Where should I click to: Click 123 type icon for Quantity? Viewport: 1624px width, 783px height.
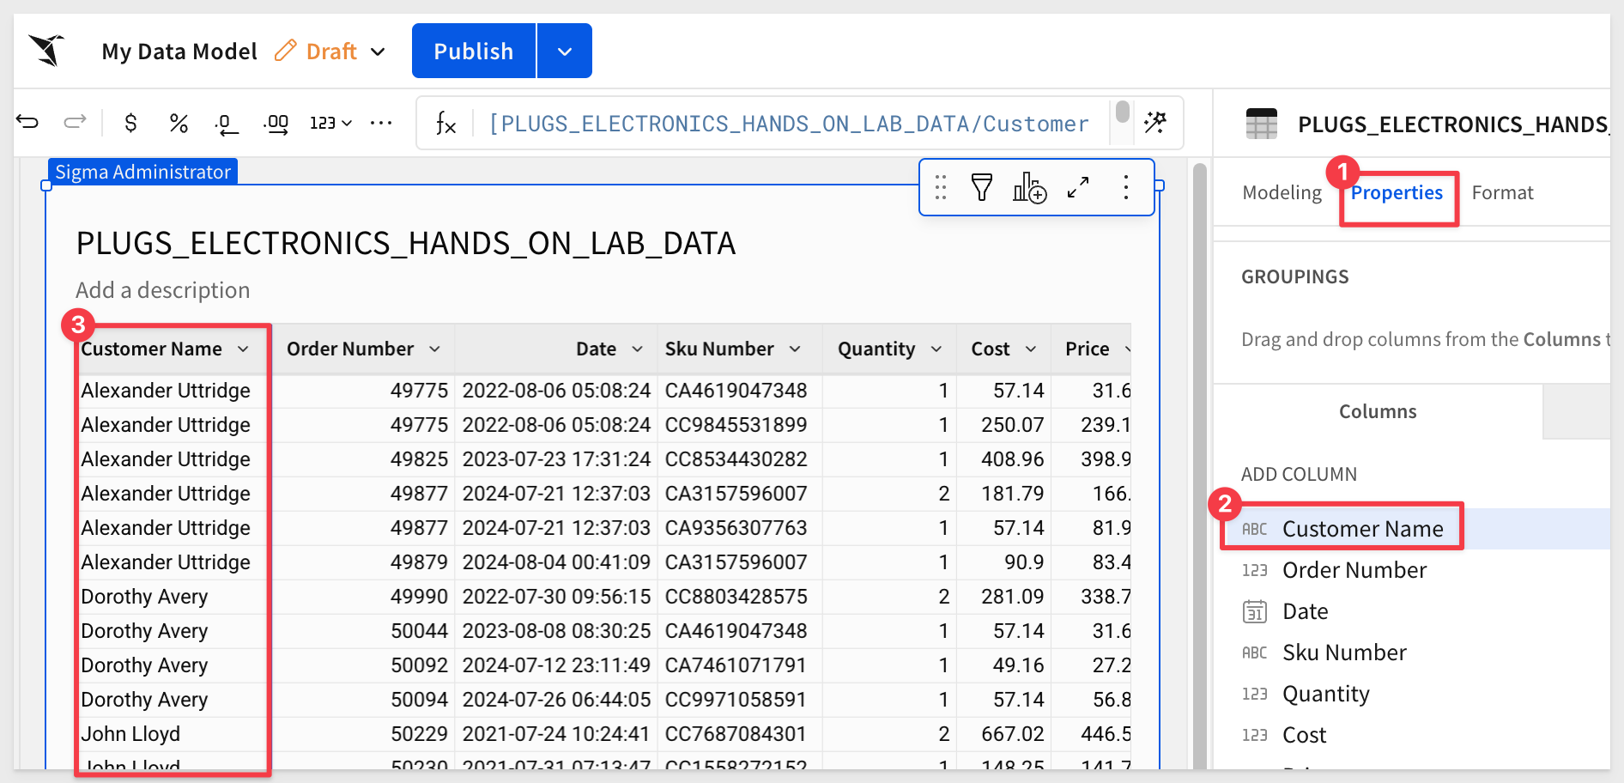1254,694
